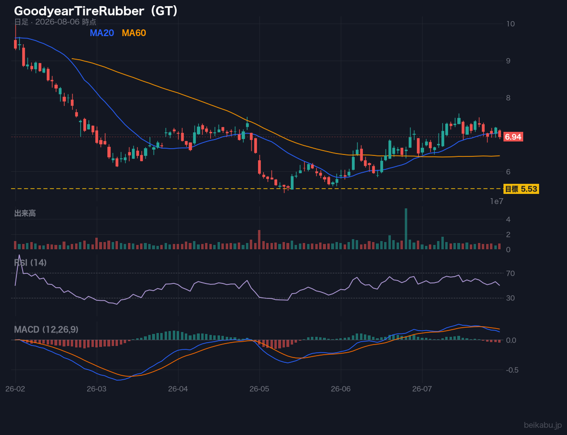Click MACD axis value 0.0

[511, 340]
